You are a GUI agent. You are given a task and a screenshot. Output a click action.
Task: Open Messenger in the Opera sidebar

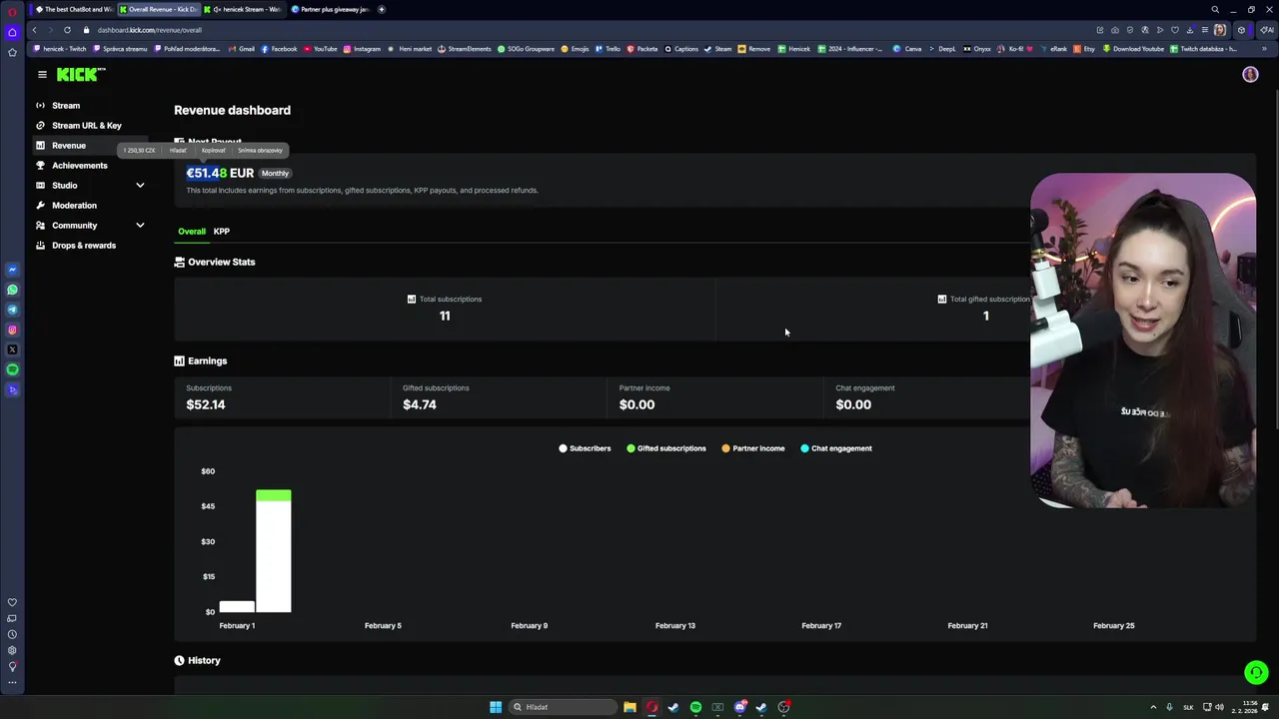pos(12,270)
